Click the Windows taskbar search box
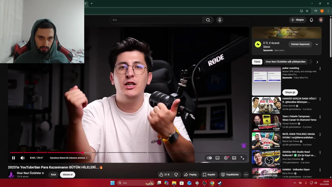The width and height of the screenshot is (332, 187). click(x=136, y=183)
